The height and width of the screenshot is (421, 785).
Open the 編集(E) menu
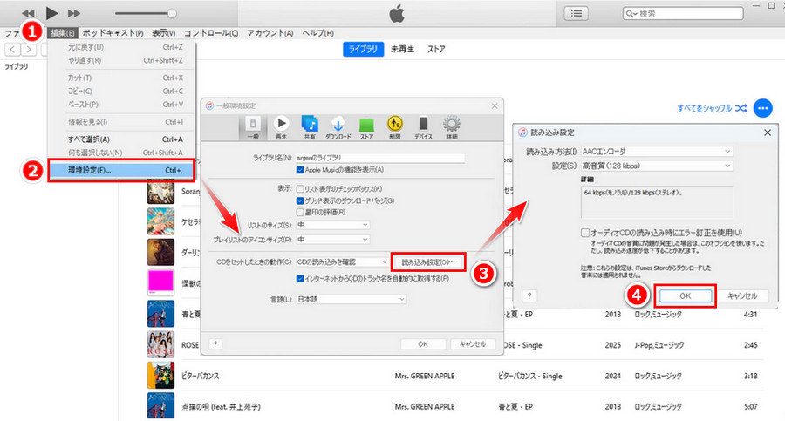(63, 33)
